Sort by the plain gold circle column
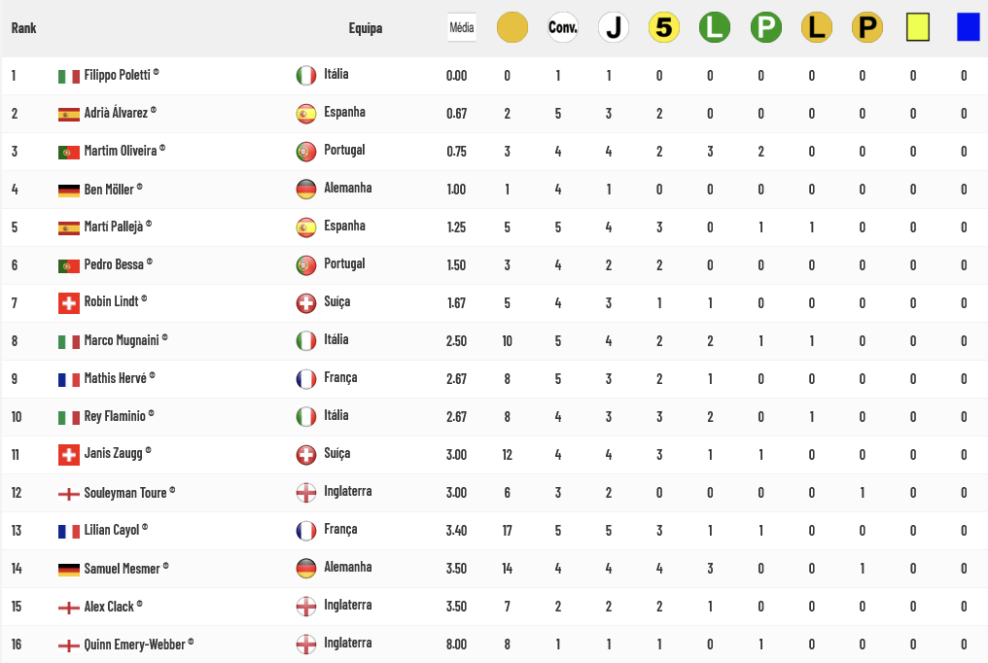Image resolution: width=988 pixels, height=663 pixels. tap(512, 27)
